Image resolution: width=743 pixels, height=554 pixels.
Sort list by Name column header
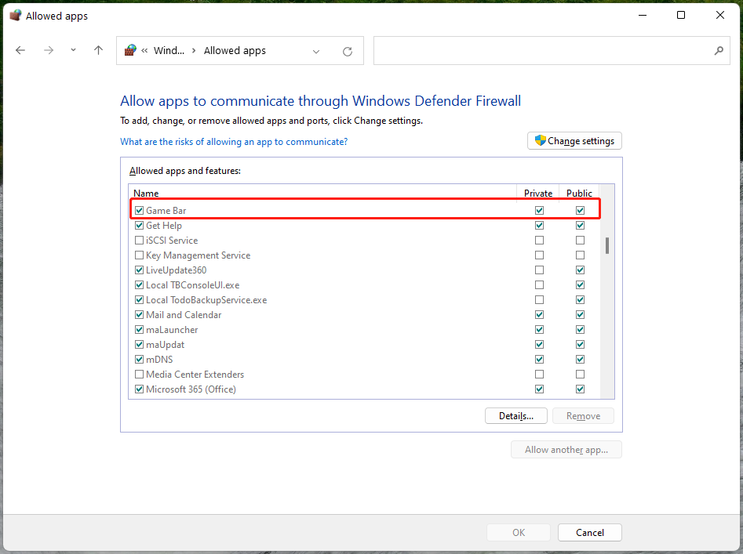click(x=146, y=193)
